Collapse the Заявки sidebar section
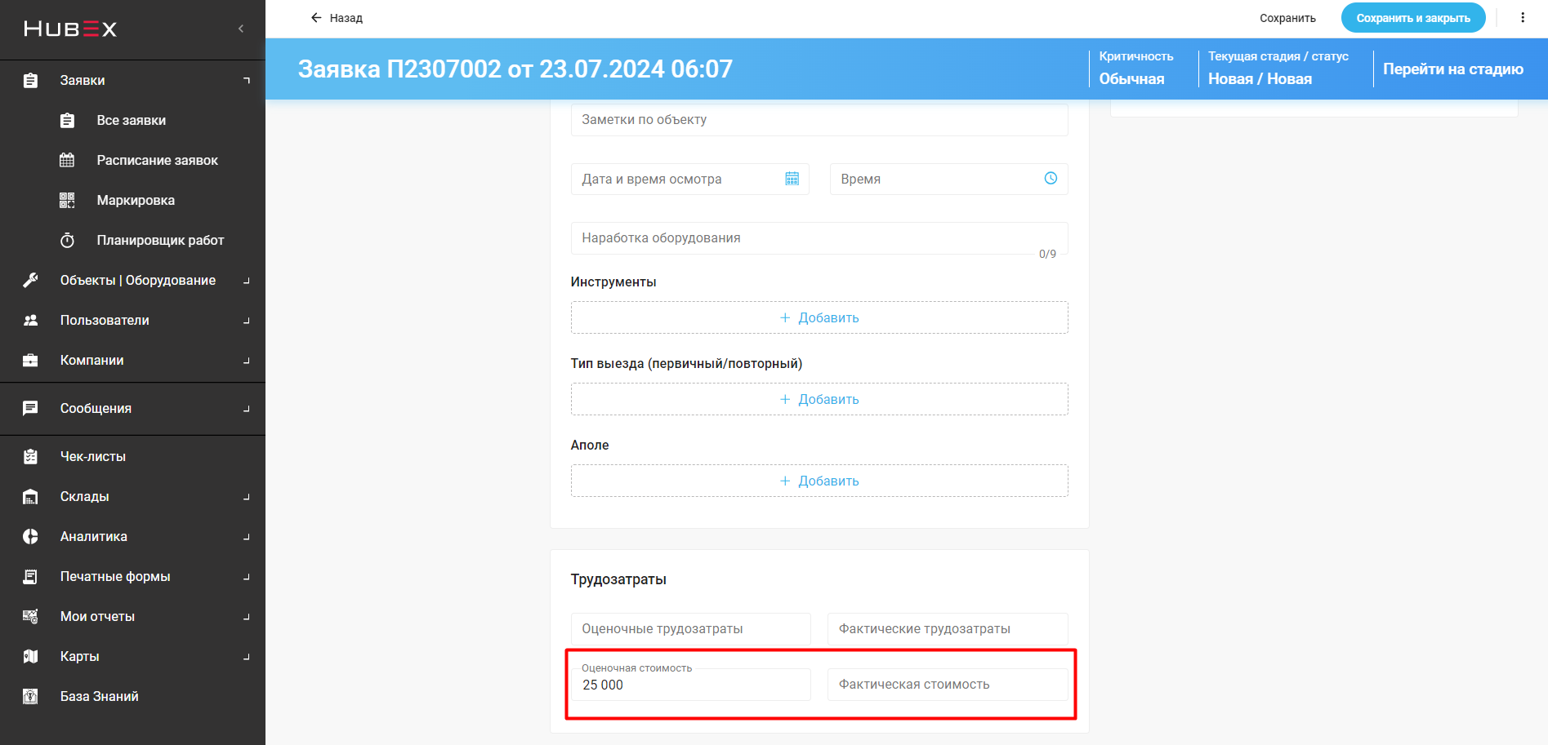 coord(246,80)
